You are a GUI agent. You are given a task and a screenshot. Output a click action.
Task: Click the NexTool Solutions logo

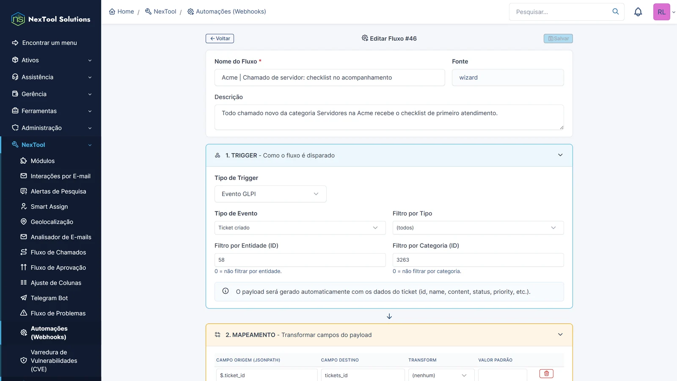point(51,19)
